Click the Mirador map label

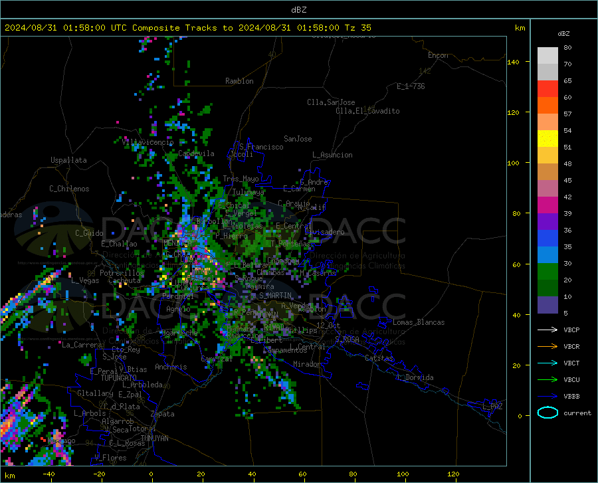pos(307,364)
